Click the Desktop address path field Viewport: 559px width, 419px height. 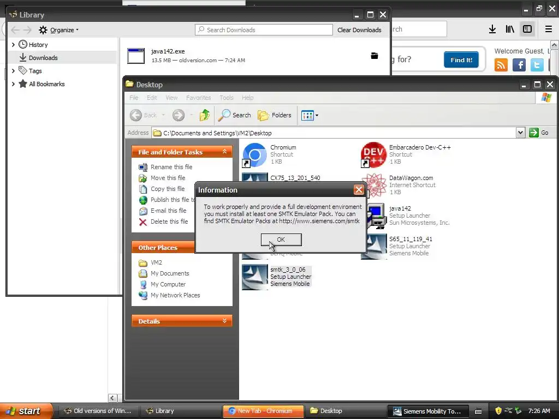point(334,133)
